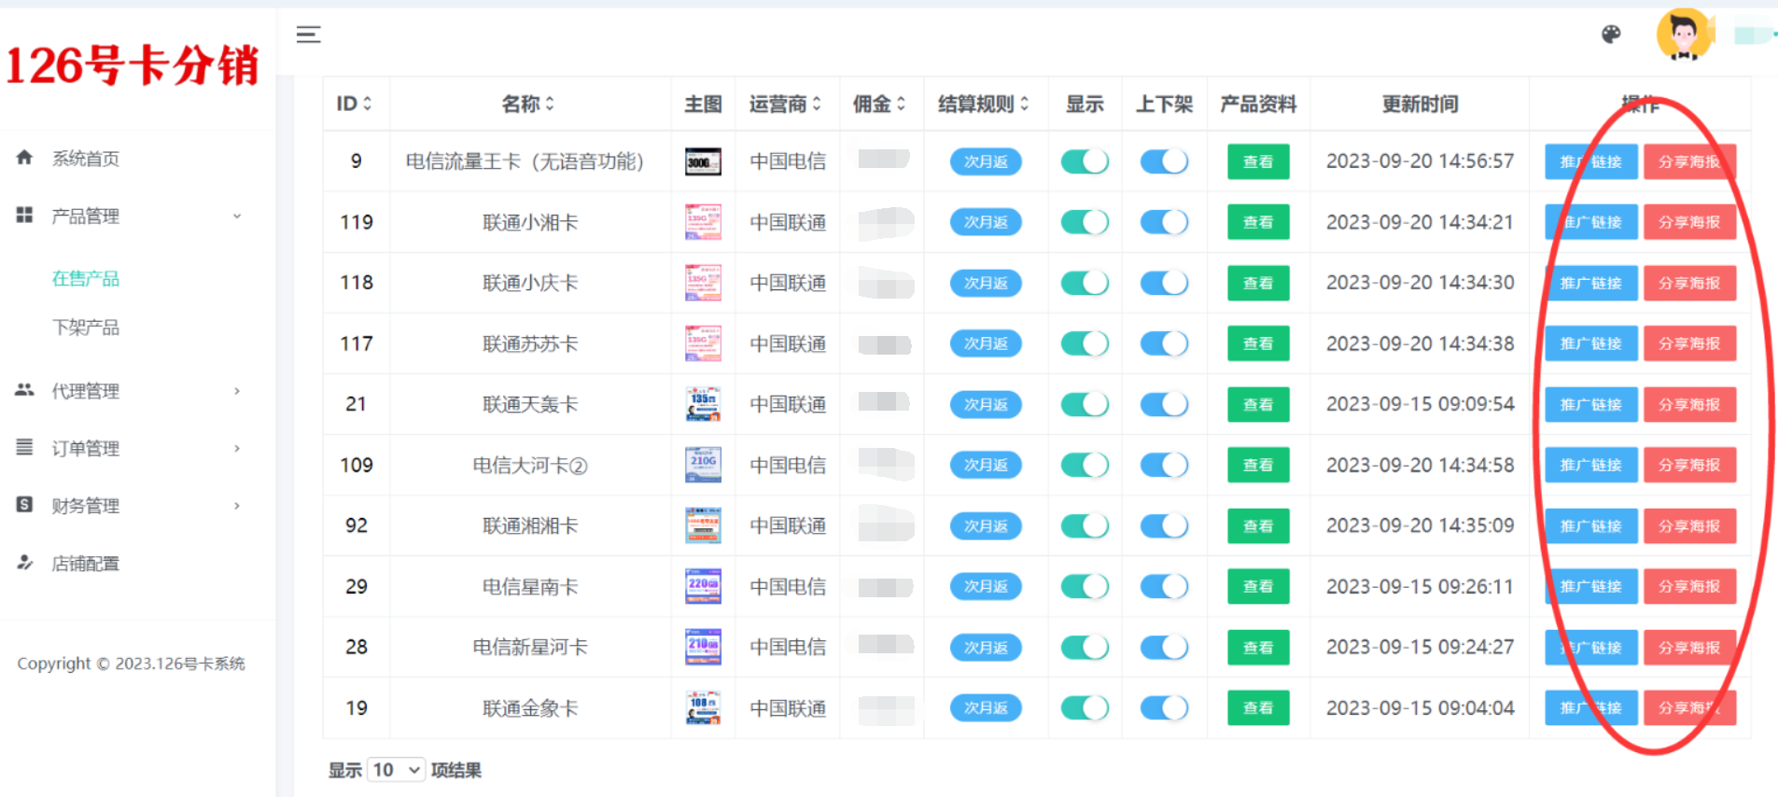Toggle 显示 switch for 电信大河卡②
Screen dimensions: 1778x797
(x=1085, y=465)
